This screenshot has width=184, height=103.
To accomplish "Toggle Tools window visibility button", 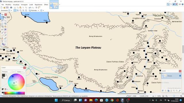I will click(168, 4).
